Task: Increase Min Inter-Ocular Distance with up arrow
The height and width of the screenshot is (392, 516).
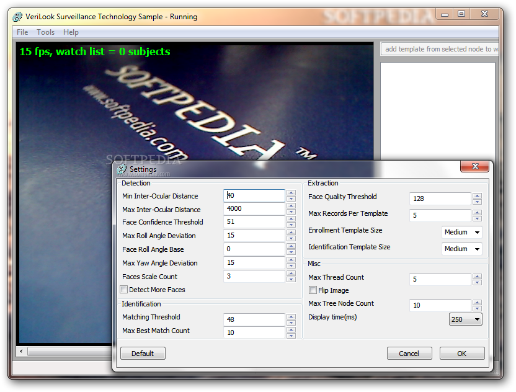Action: click(x=291, y=193)
